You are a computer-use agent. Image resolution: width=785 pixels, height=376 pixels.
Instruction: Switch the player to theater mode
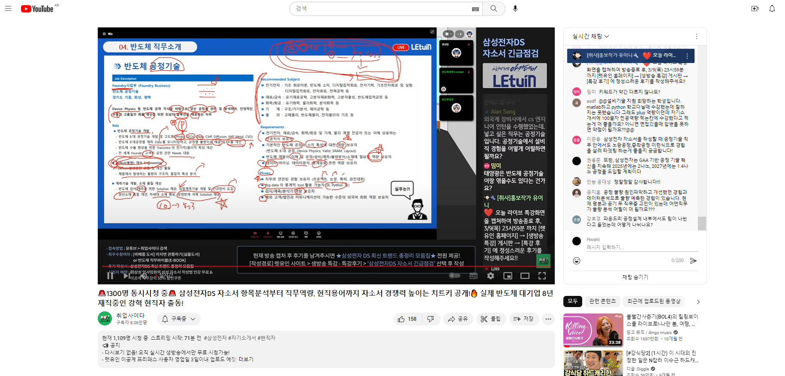[525, 276]
